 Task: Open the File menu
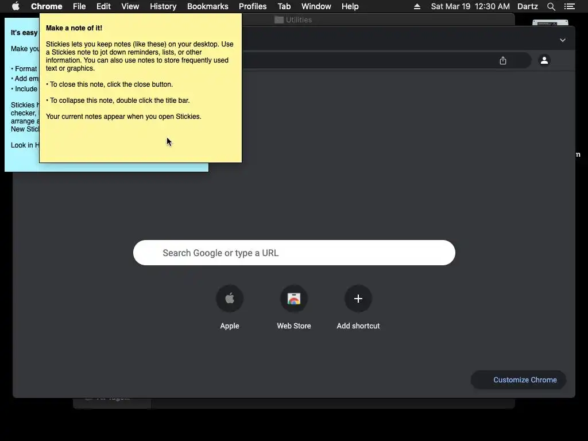[79, 6]
